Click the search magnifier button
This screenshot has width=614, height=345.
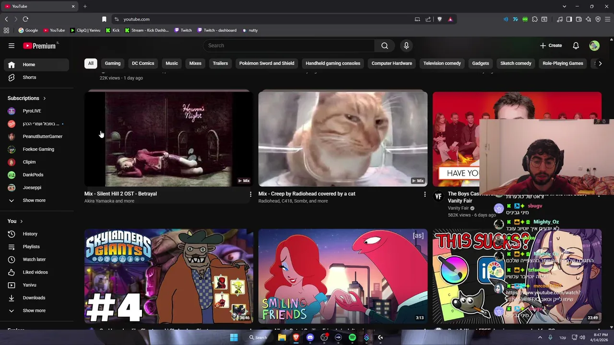pyautogui.click(x=385, y=46)
